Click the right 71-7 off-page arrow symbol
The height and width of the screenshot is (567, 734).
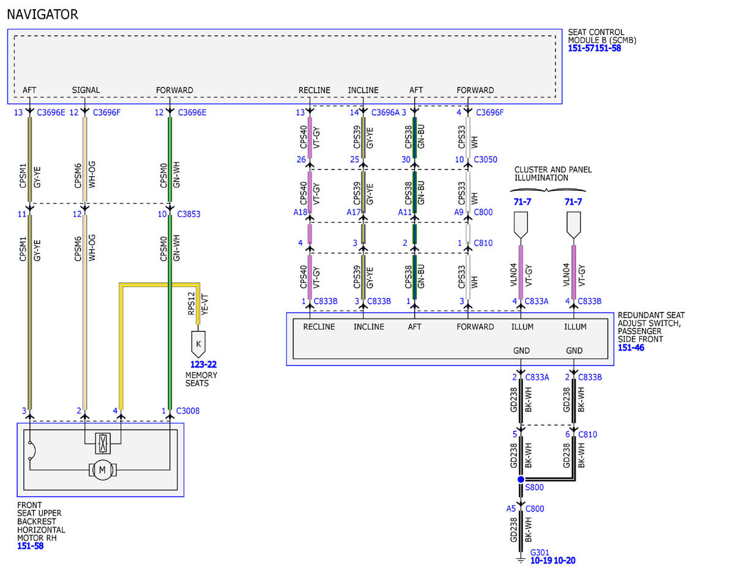click(573, 225)
